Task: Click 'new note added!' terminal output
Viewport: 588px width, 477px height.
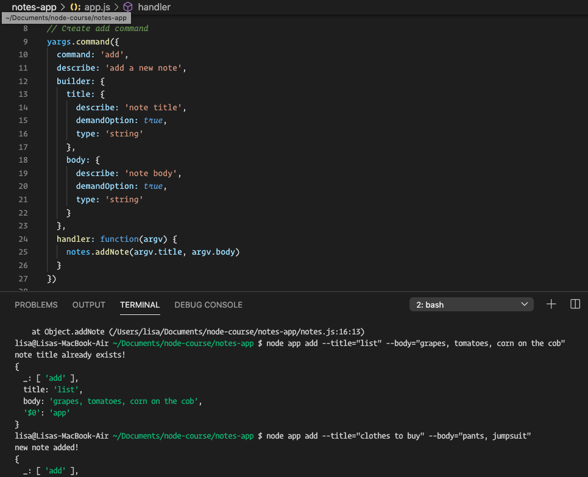Action: 46,447
